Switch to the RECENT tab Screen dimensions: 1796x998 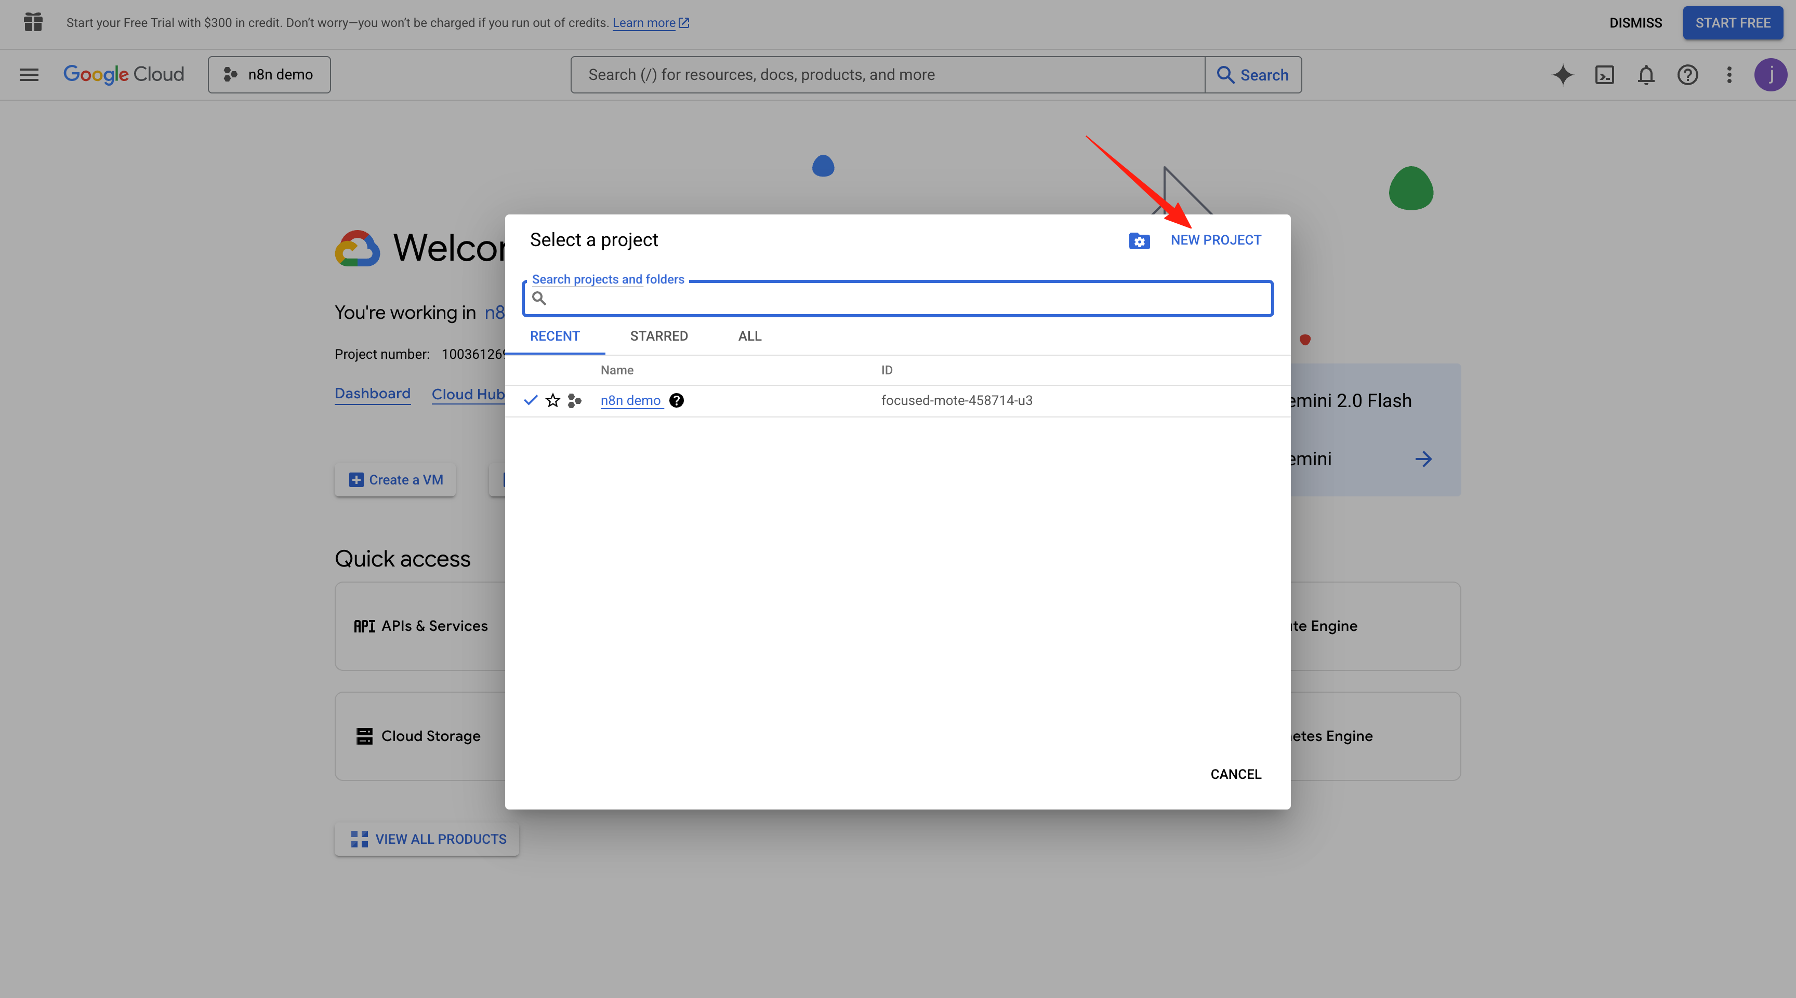[554, 335]
